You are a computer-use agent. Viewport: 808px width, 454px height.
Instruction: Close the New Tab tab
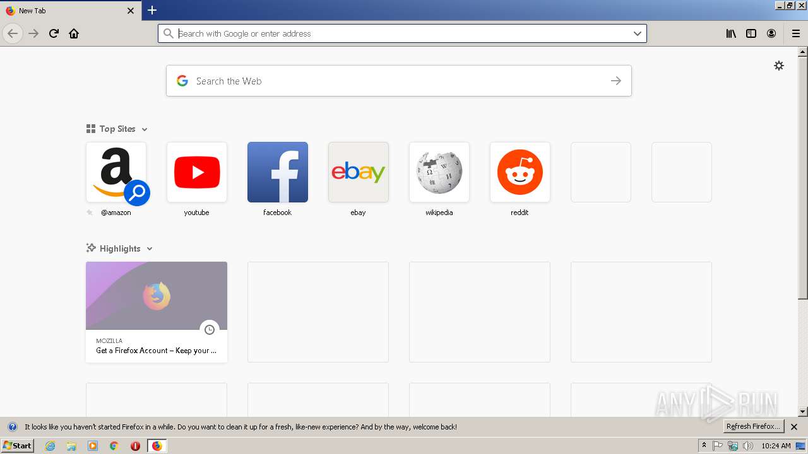[x=131, y=11]
